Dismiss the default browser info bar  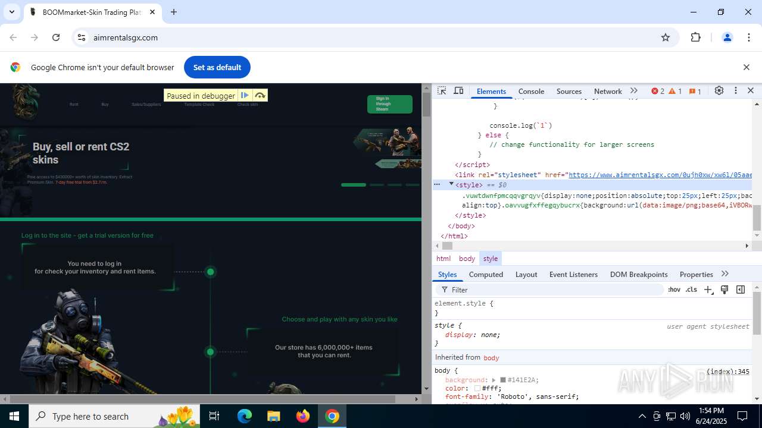pyautogui.click(x=746, y=67)
